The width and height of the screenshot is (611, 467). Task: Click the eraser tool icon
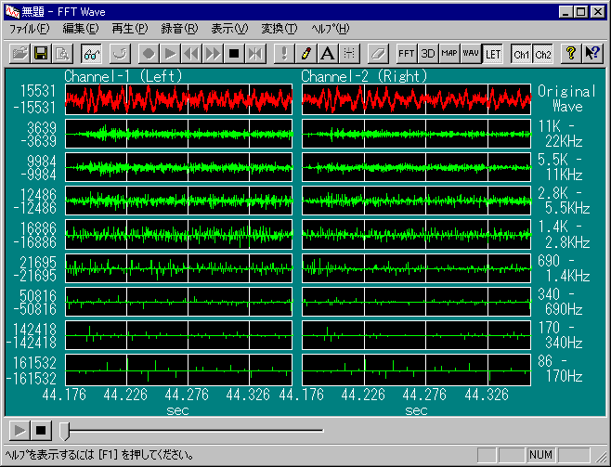[376, 54]
